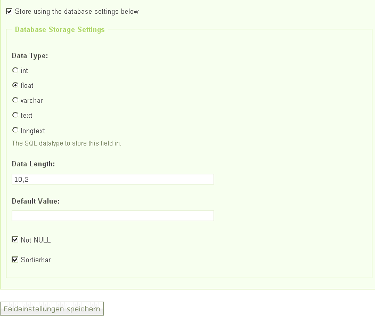Click the word varchar next to its radio
Image resolution: width=375 pixels, height=323 pixels.
(31, 101)
